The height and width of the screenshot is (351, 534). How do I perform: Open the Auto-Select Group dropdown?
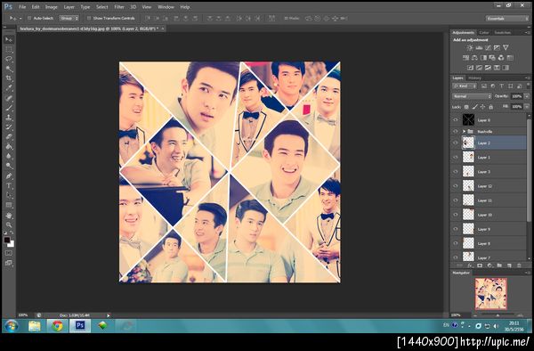click(x=69, y=18)
